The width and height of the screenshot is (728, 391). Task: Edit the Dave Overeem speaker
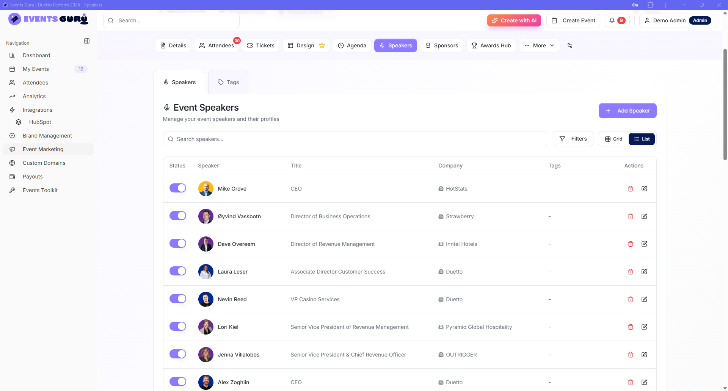pos(644,244)
